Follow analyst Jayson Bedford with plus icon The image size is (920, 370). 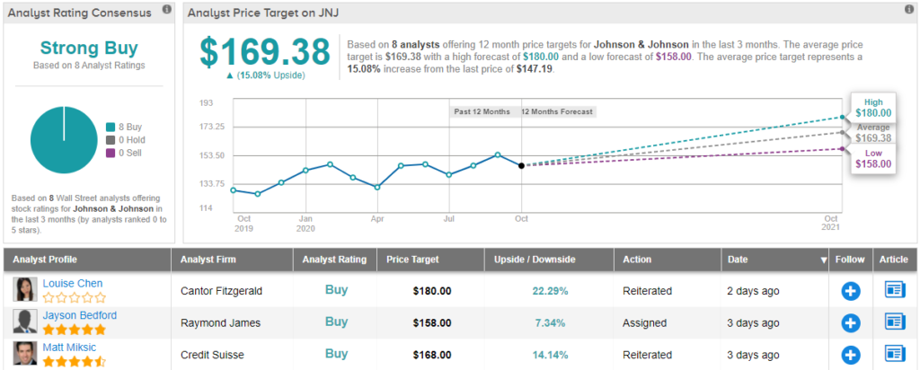pyautogui.click(x=851, y=322)
